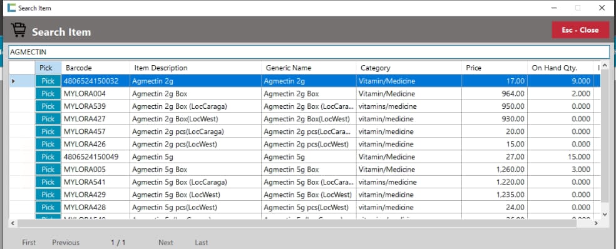Click the price cell 964.00
This screenshot has width=616, height=249.
click(x=494, y=94)
